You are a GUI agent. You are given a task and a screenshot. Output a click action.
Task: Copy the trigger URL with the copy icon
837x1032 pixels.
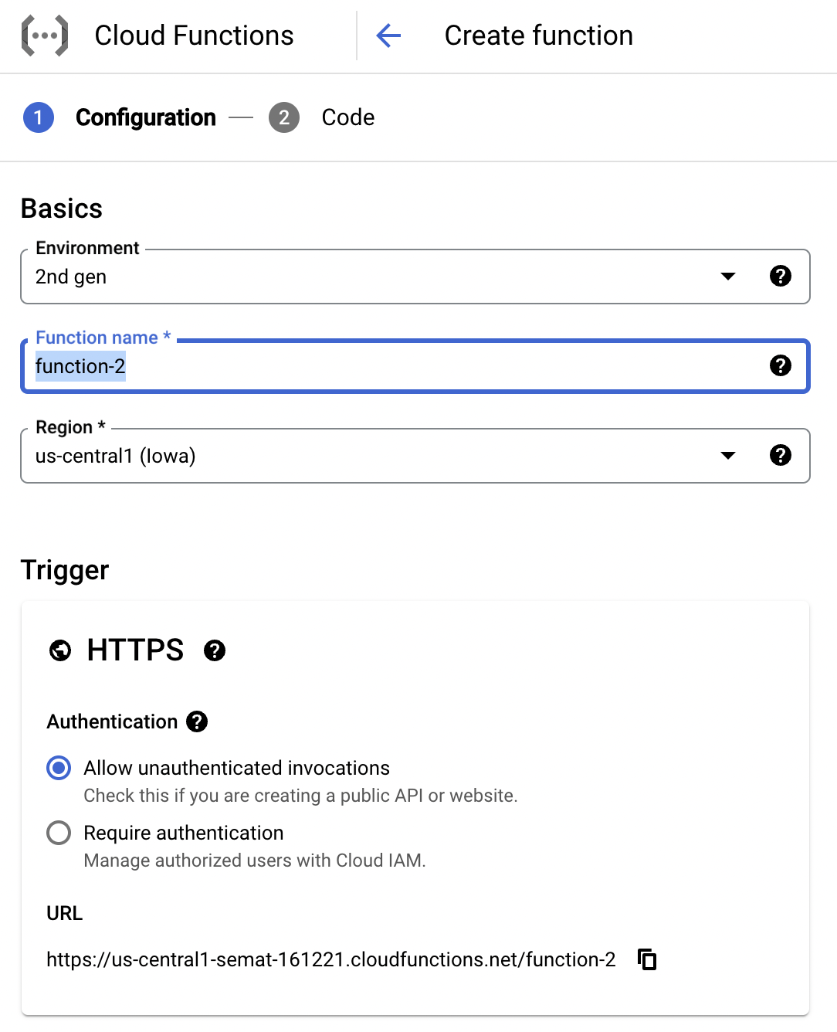pyautogui.click(x=647, y=959)
